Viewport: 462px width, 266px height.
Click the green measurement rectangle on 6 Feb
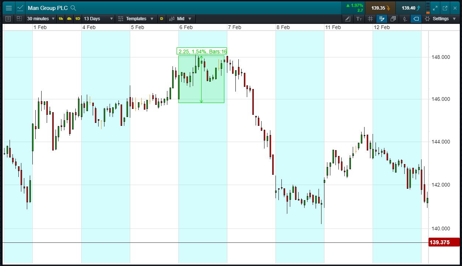point(201,79)
